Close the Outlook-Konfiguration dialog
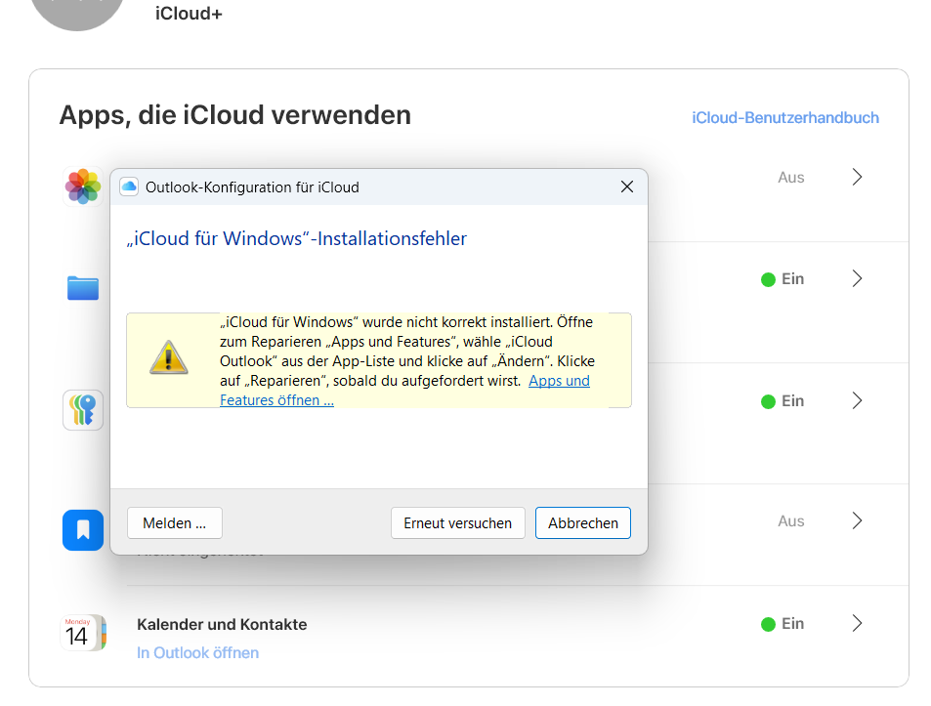Viewport: 931px width, 706px height. point(627,187)
